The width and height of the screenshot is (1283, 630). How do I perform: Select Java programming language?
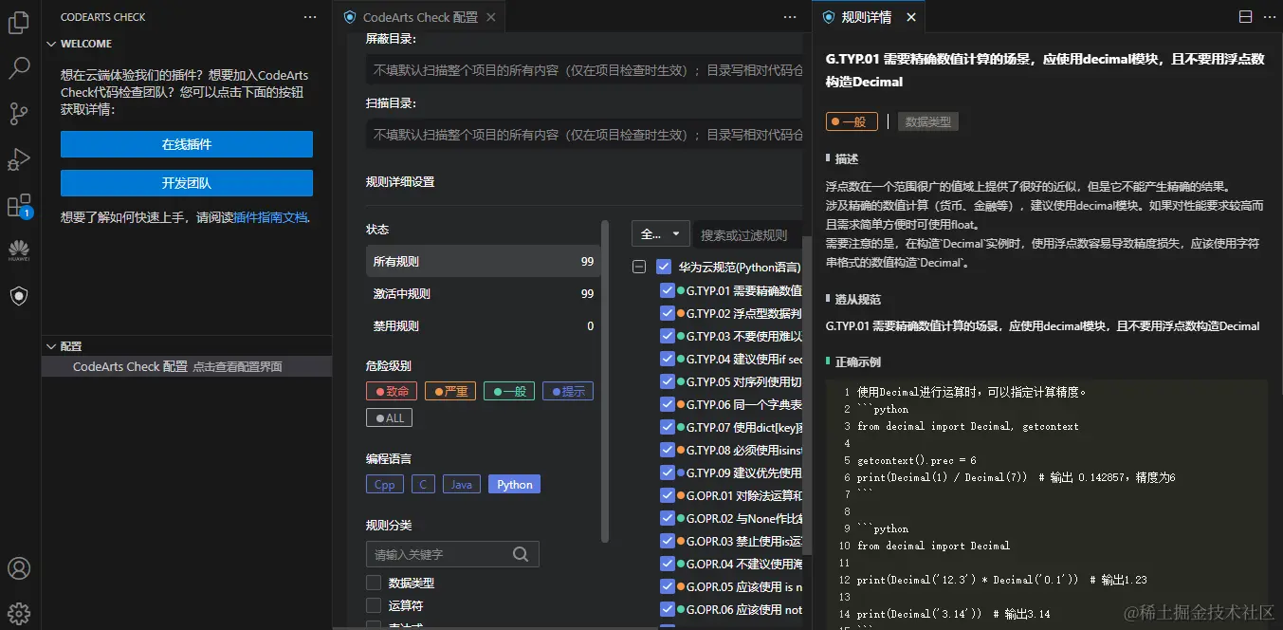tap(461, 484)
